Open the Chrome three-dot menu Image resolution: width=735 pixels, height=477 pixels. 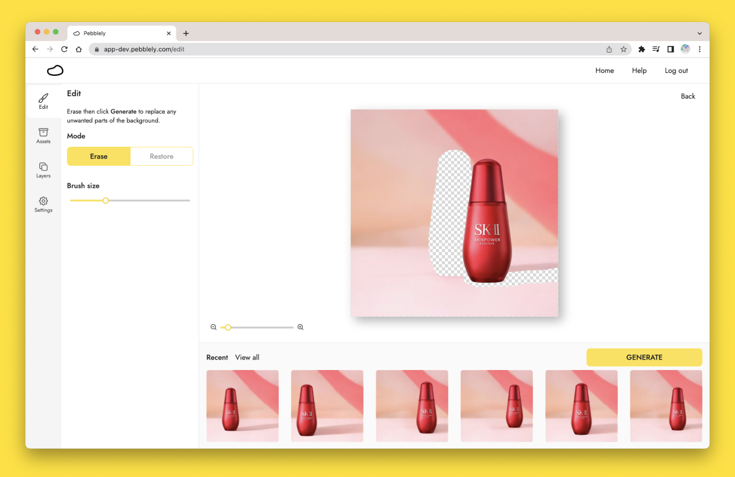click(x=699, y=49)
